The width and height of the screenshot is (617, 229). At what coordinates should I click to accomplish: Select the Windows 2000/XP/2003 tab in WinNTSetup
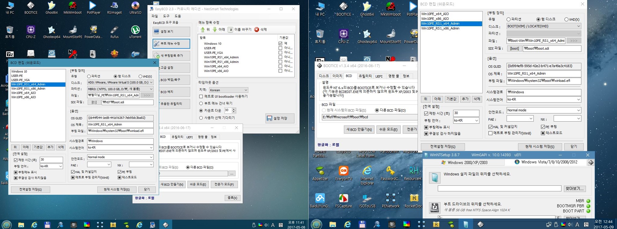click(464, 162)
